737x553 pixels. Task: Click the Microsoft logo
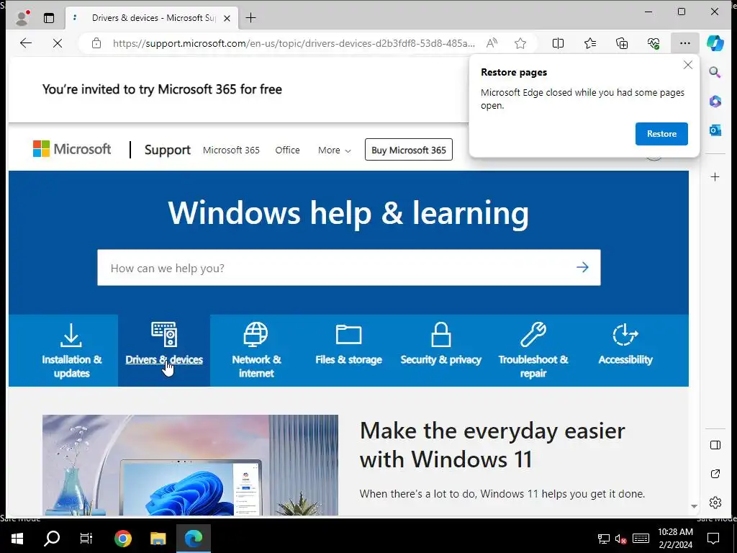(72, 149)
